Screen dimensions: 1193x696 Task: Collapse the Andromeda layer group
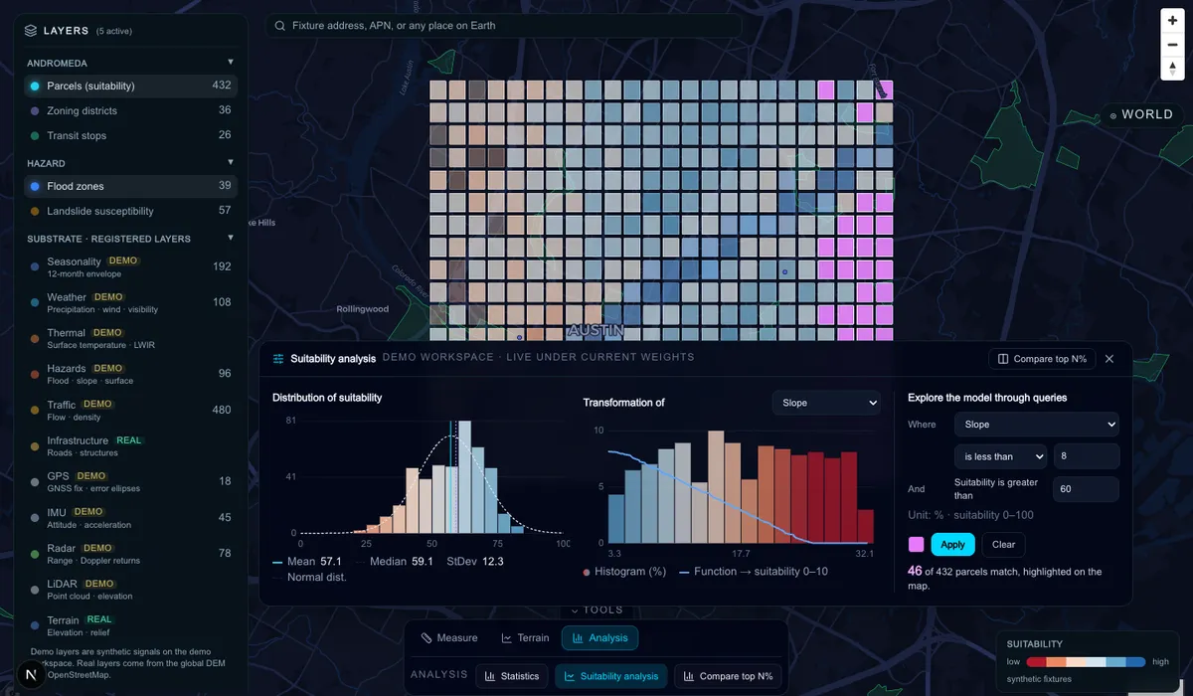click(x=231, y=63)
